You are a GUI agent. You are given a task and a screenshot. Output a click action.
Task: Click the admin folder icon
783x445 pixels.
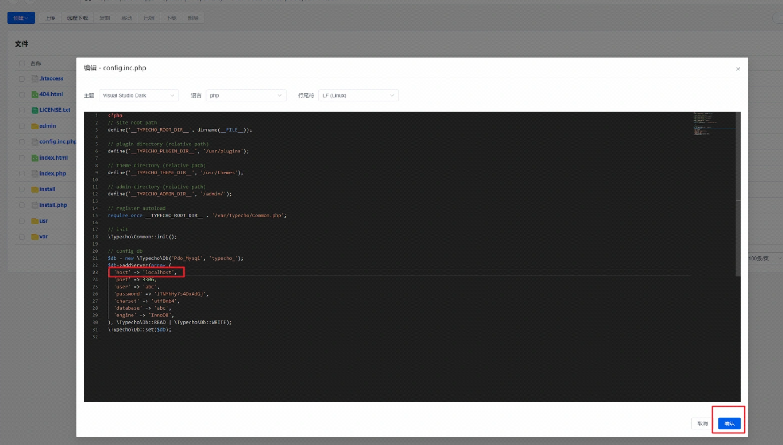click(x=35, y=126)
